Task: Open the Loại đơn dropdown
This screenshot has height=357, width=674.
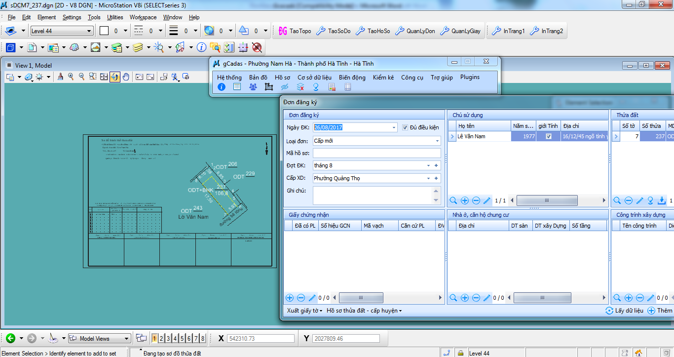Action: (x=437, y=141)
